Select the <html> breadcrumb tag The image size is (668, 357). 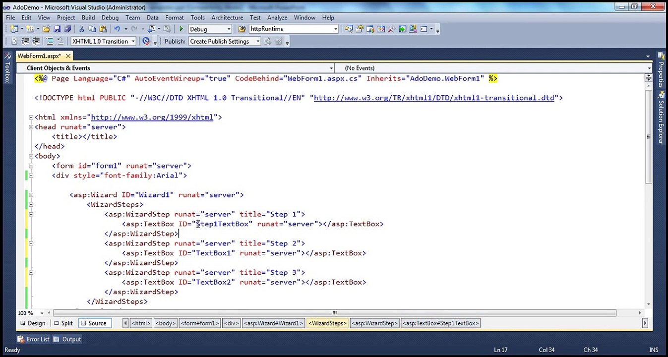click(141, 323)
